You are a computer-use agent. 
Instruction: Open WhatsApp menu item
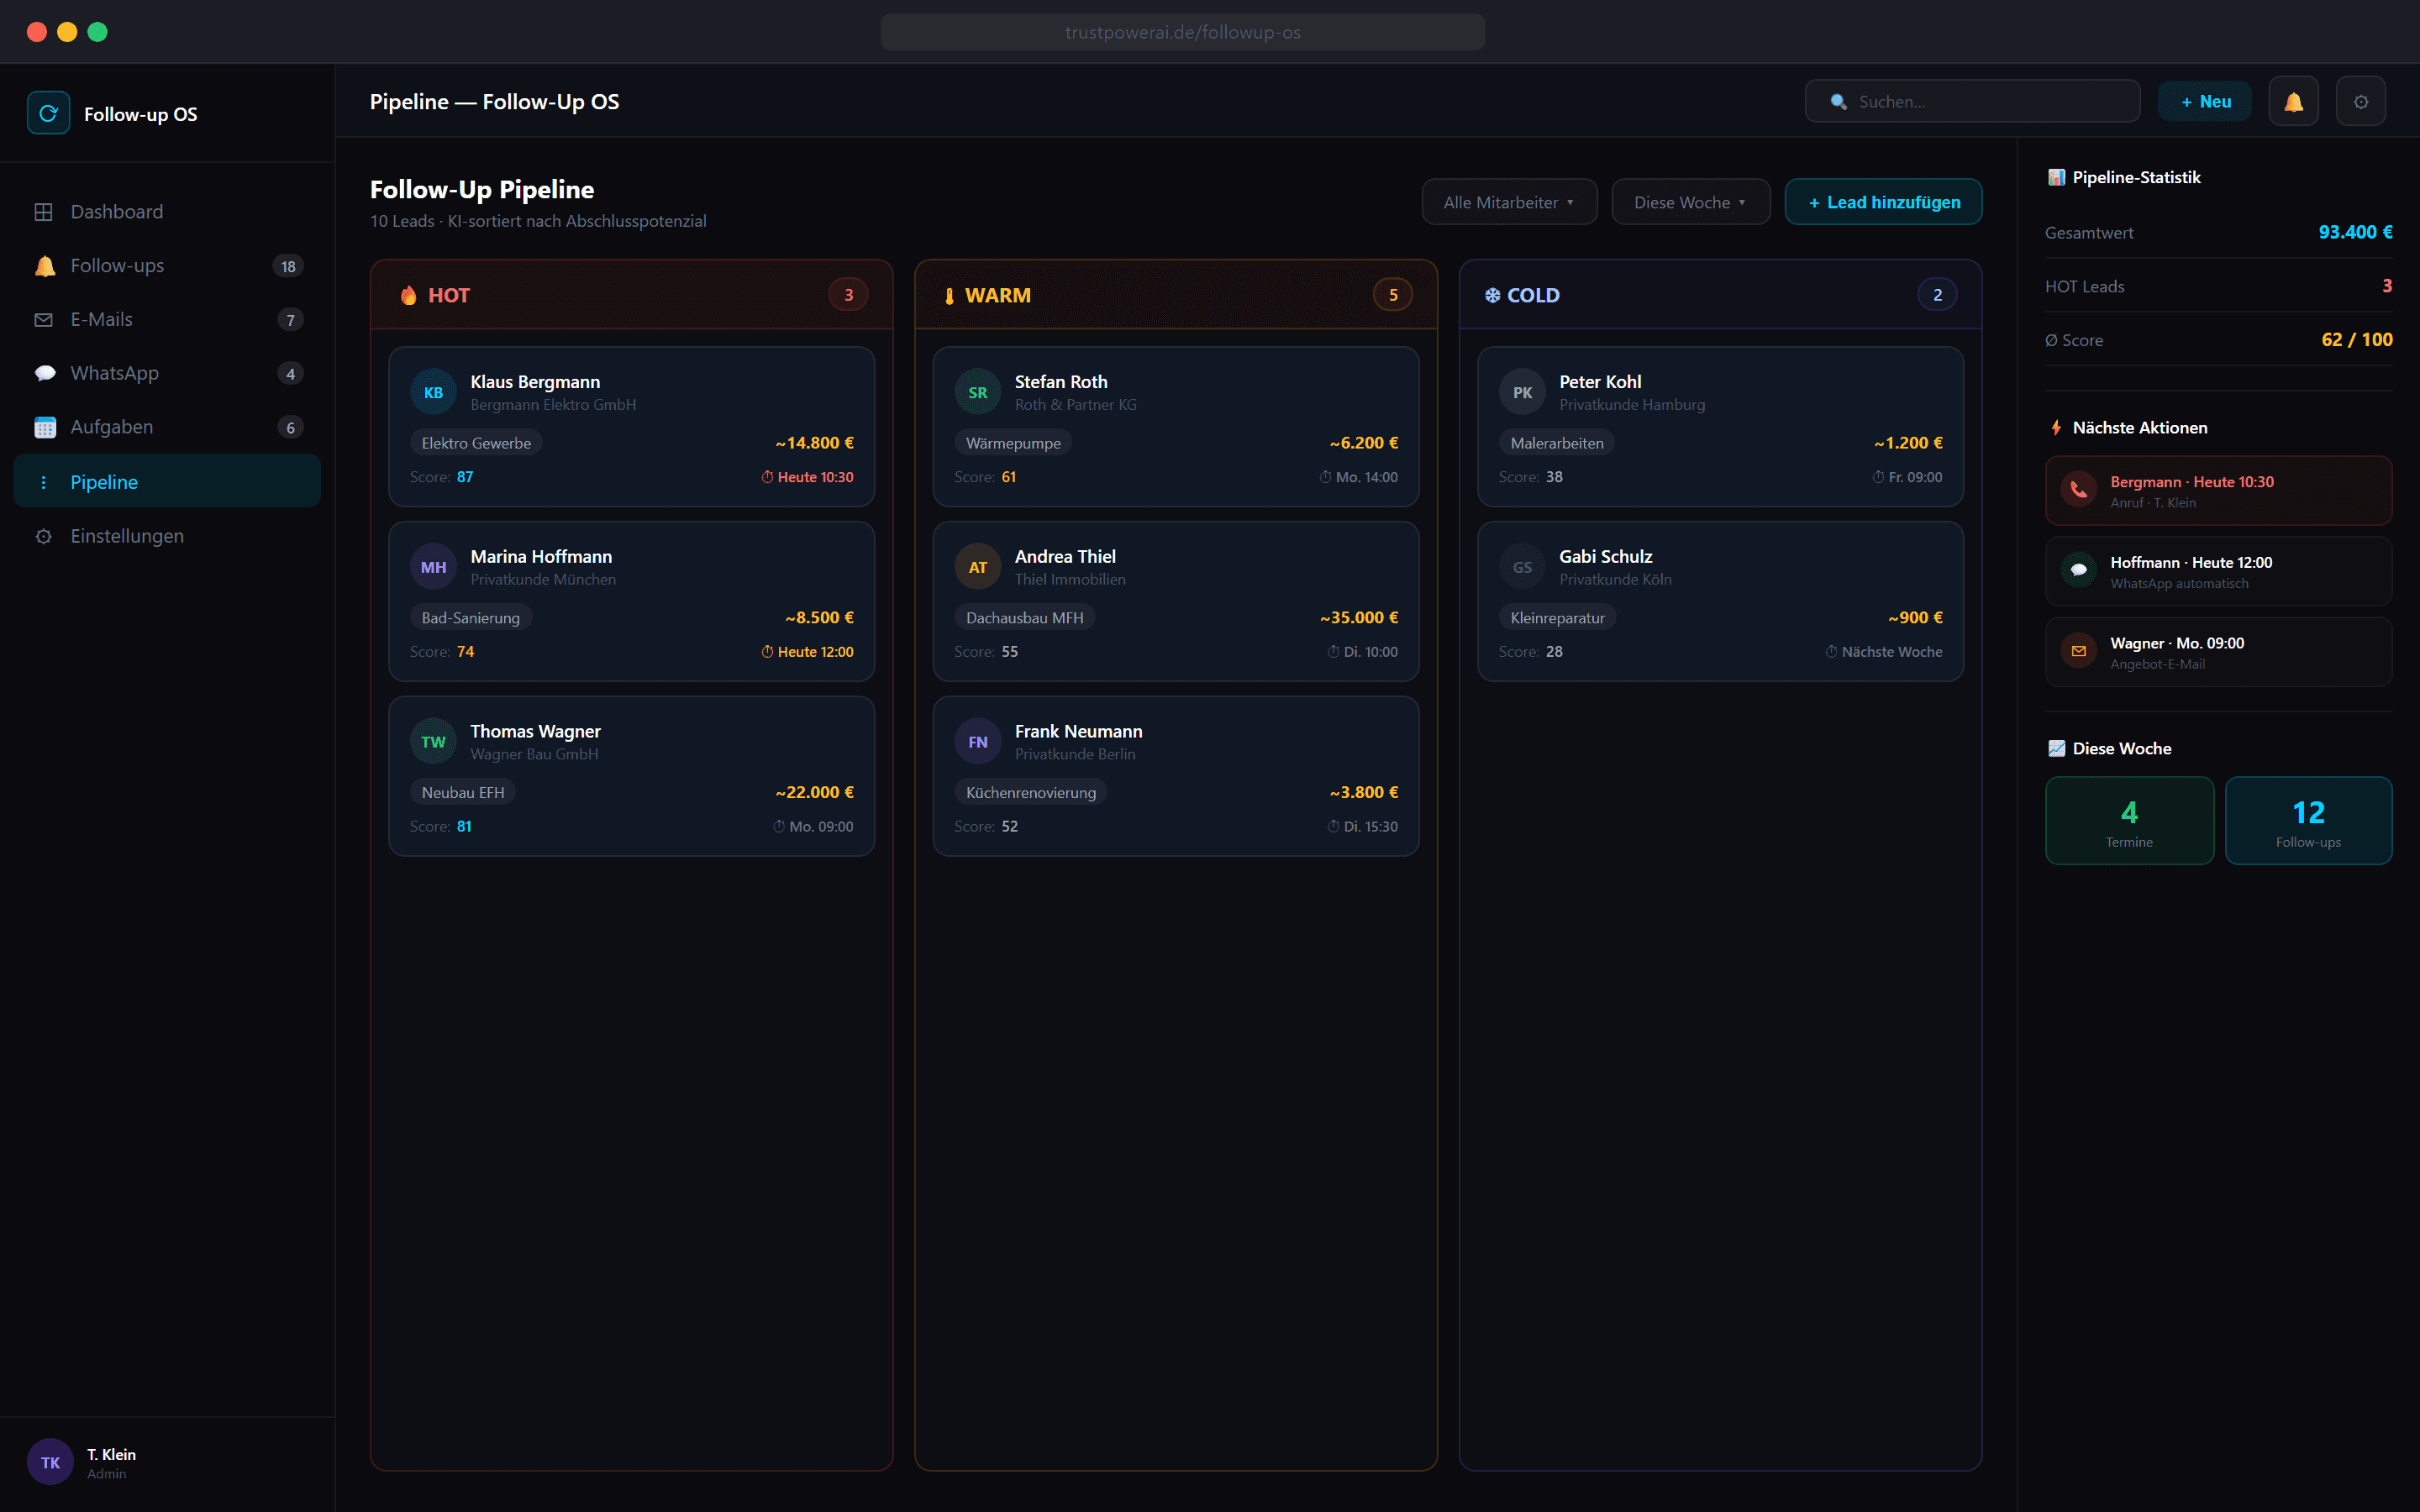pos(167,373)
